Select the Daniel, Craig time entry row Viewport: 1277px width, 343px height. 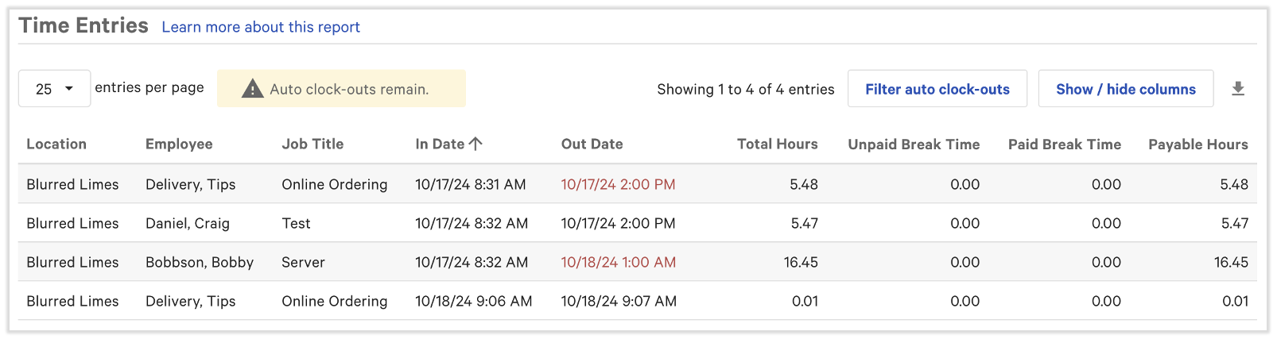click(x=188, y=223)
